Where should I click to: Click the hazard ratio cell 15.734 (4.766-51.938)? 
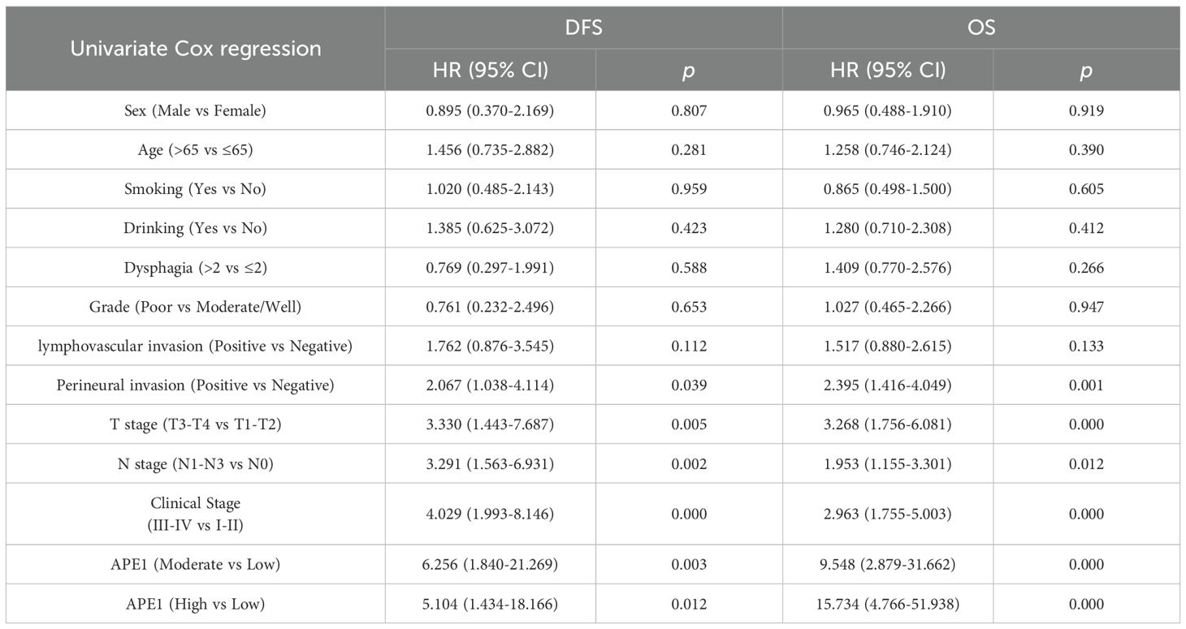click(x=887, y=604)
